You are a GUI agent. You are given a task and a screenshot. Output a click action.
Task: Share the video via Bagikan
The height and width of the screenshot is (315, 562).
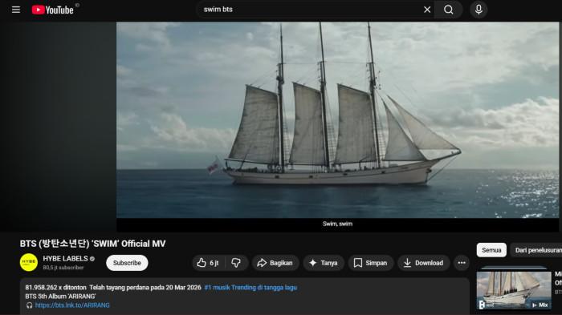point(275,263)
